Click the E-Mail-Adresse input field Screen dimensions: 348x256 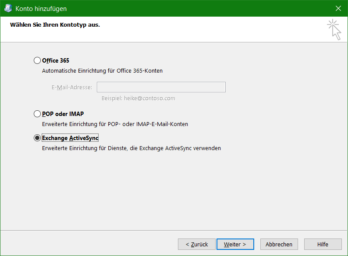coord(161,87)
